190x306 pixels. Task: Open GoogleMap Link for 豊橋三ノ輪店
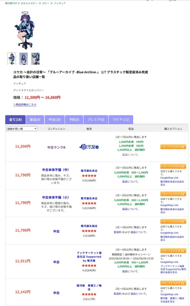pyautogui.click(x=169, y=294)
